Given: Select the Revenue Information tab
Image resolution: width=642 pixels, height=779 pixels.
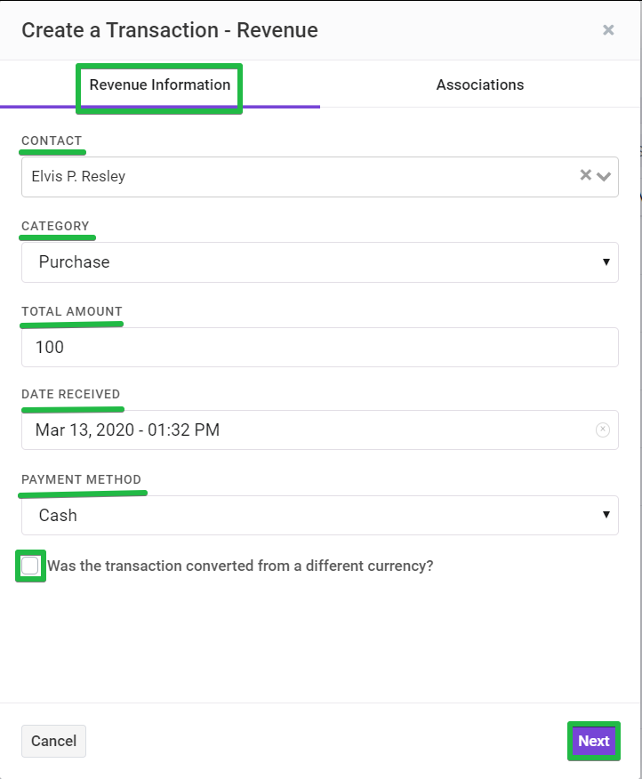Looking at the screenshot, I should (160, 84).
